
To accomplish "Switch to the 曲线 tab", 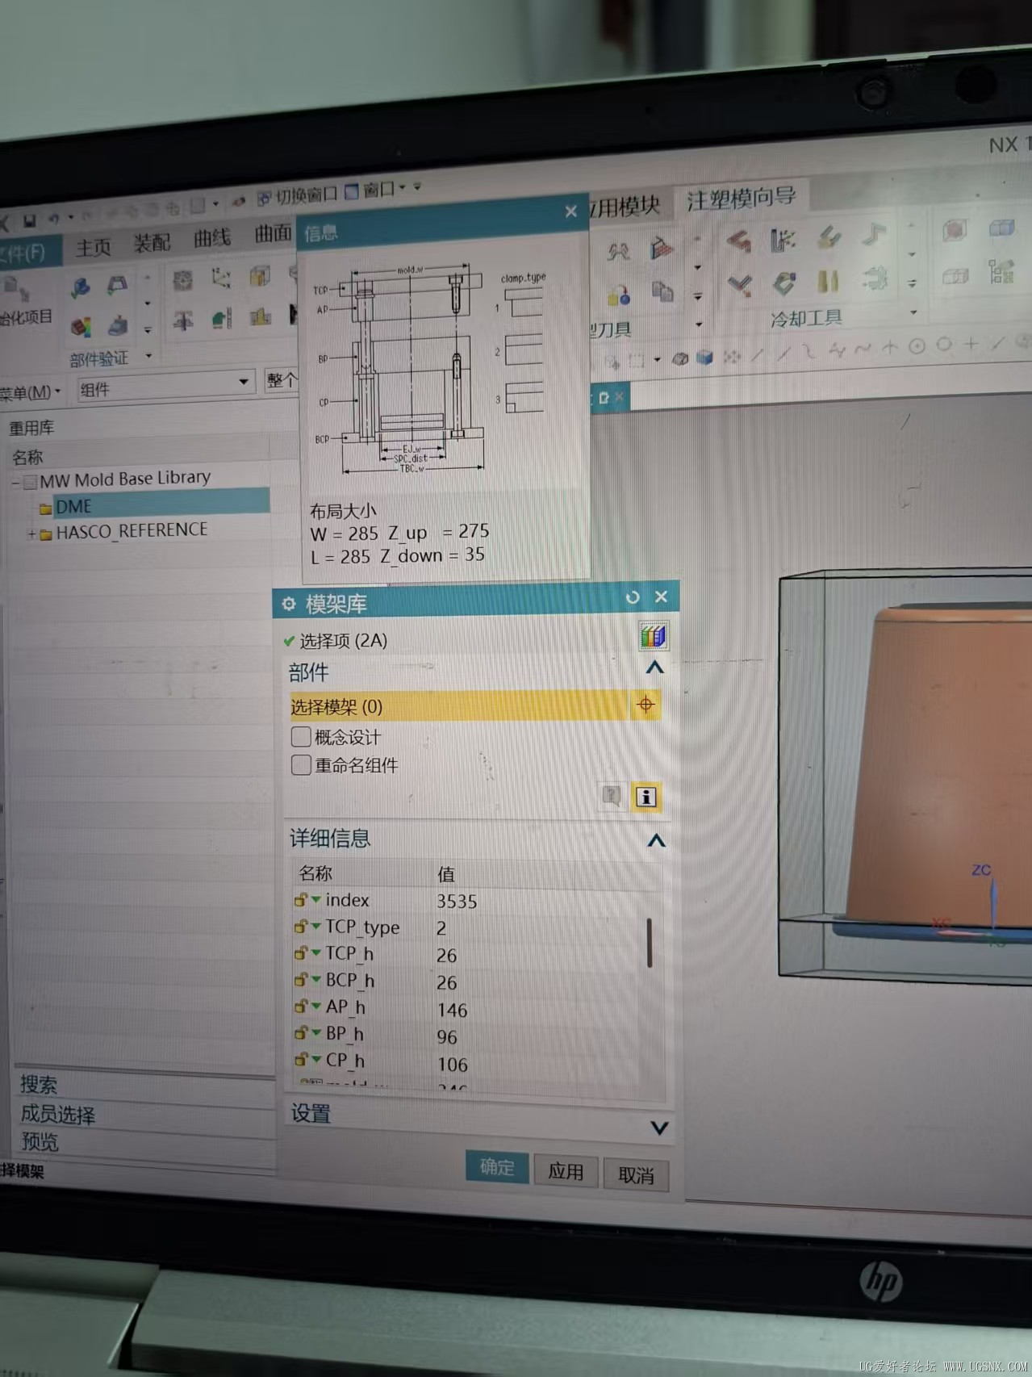I will [212, 237].
